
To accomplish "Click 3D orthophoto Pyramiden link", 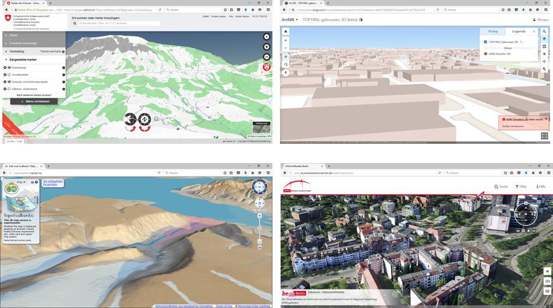I will [x=52, y=183].
